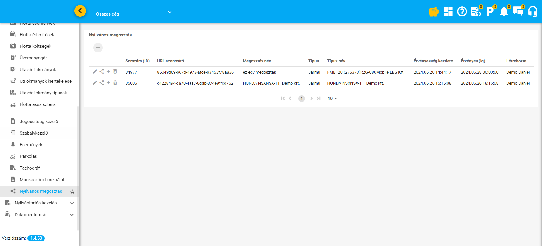Image resolution: width=542 pixels, height=246 pixels.
Task: Click the headset support icon
Action: pos(532,12)
